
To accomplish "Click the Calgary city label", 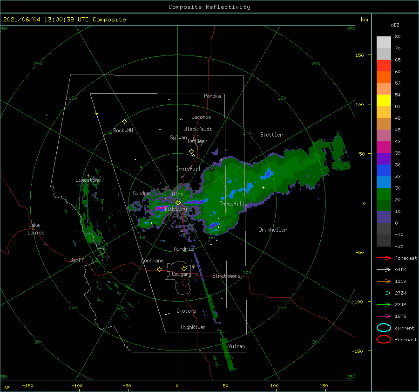I will click(182, 274).
